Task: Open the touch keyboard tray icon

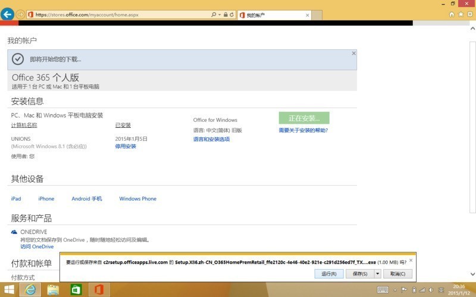Action: tap(383, 290)
